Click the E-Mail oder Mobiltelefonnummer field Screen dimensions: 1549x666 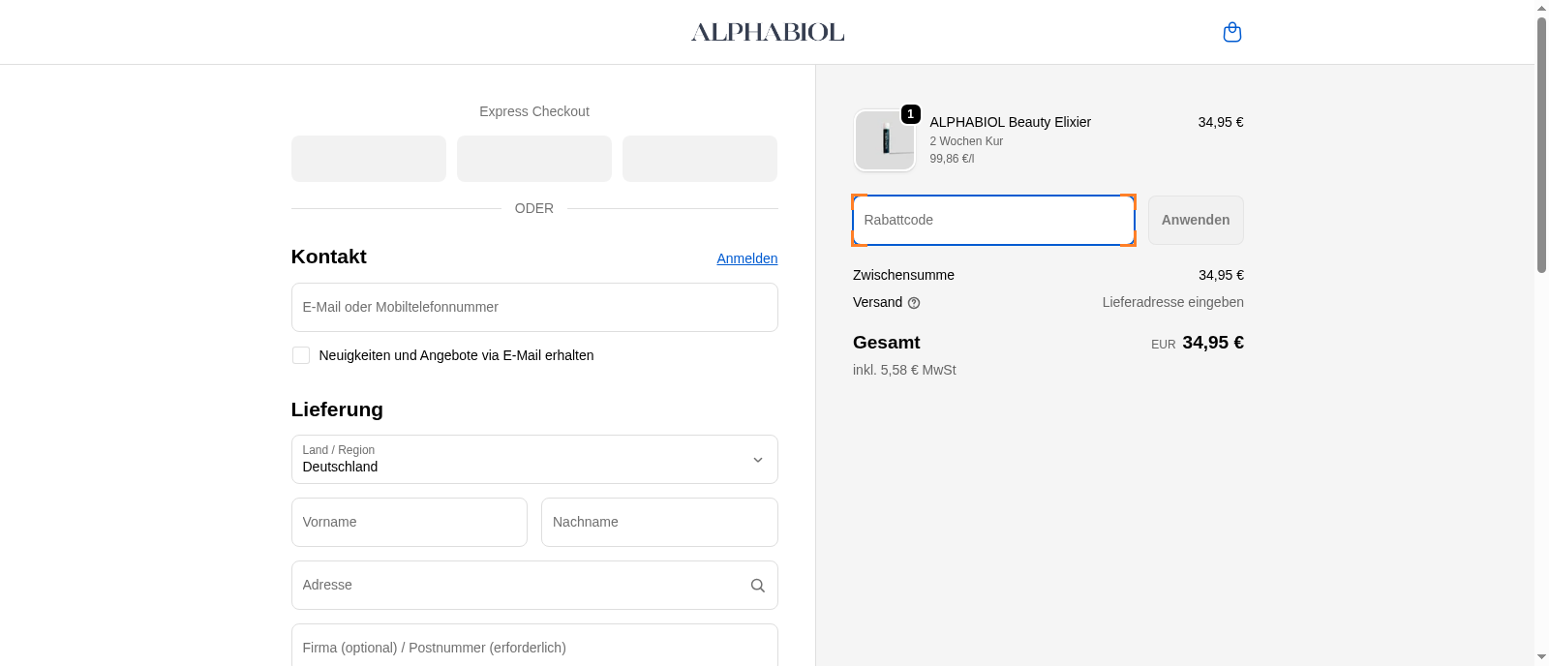coord(534,307)
